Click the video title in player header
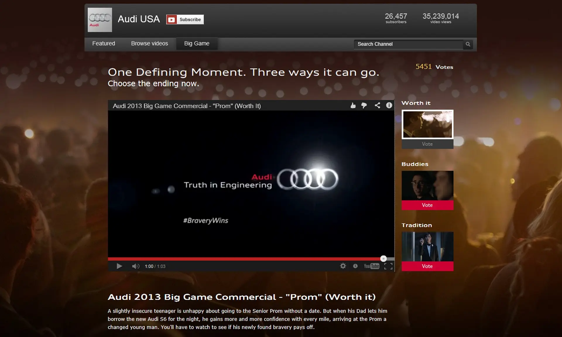The image size is (562, 337). click(187, 106)
